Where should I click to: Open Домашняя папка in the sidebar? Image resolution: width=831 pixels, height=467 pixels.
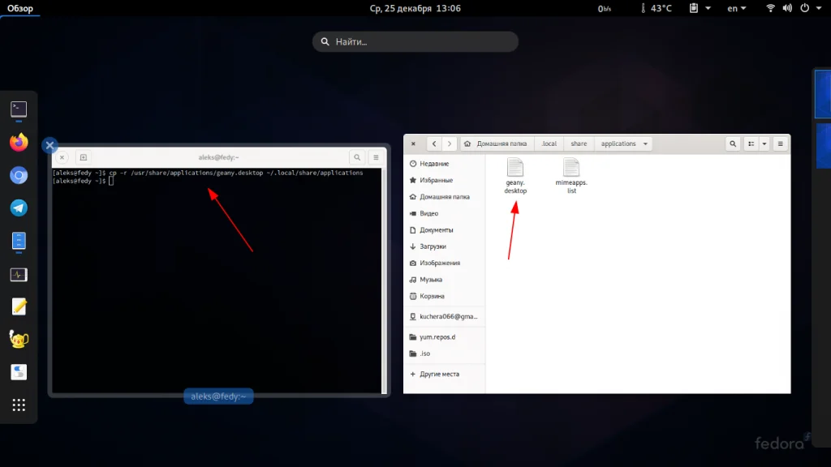(444, 196)
